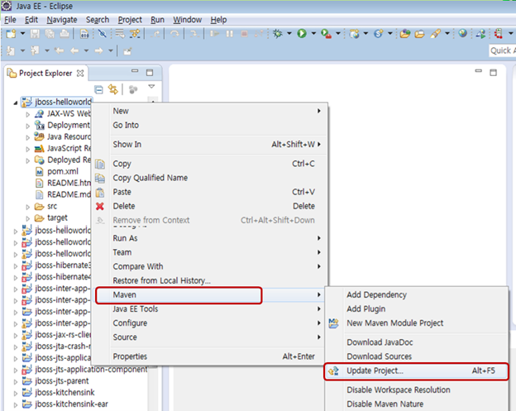
Task: Open the Maven submenu entry
Action: click(125, 295)
